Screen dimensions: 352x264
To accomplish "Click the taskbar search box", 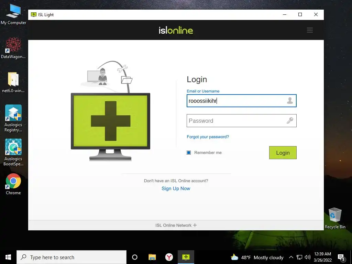I will click(x=71, y=257).
